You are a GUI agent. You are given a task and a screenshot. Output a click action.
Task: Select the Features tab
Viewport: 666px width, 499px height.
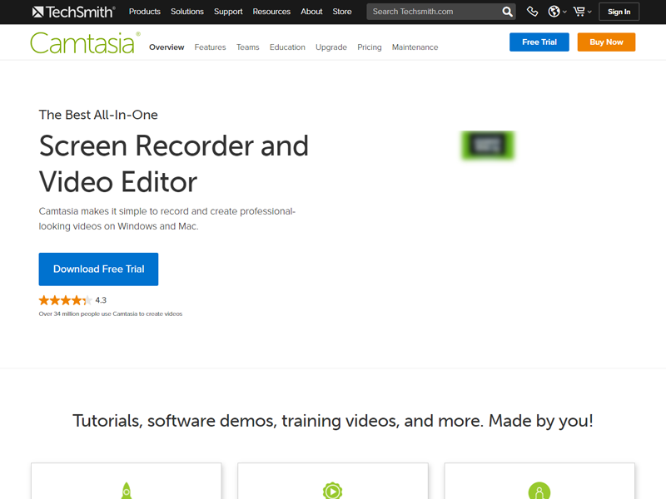(x=211, y=47)
